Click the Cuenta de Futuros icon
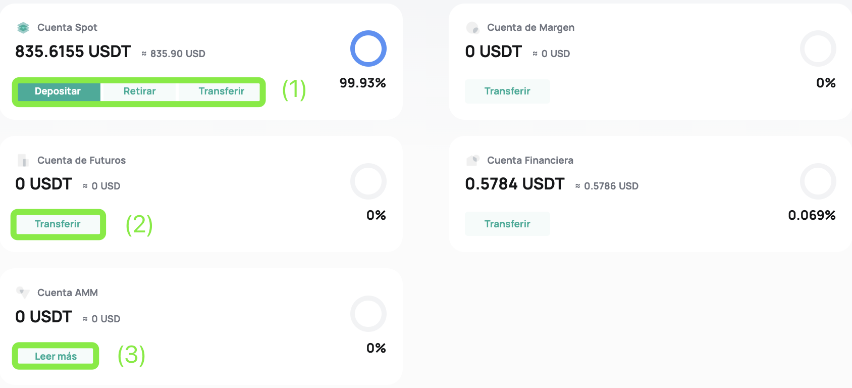852x388 pixels. point(23,161)
